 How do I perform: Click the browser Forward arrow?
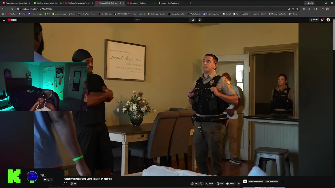7,9
